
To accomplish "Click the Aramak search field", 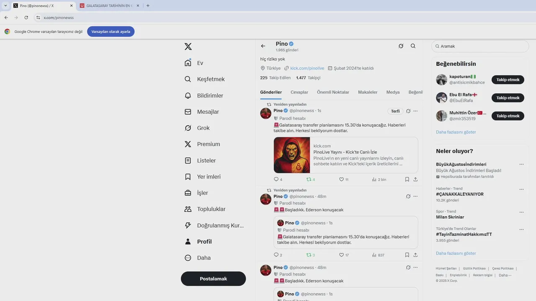I will click(480, 46).
